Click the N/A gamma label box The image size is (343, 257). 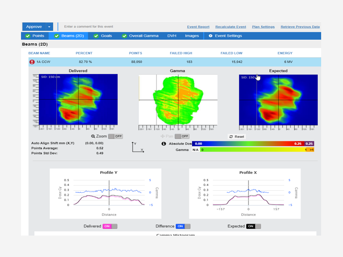coord(196,149)
